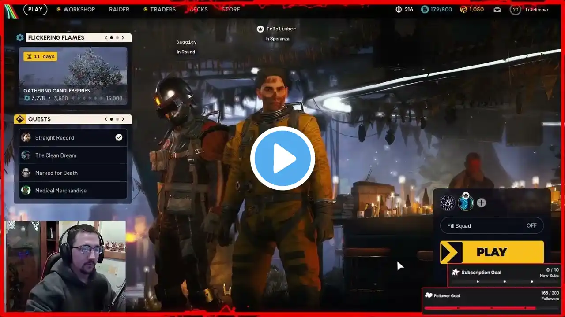Toggle the Straight Record tracked checkmark

click(119, 137)
